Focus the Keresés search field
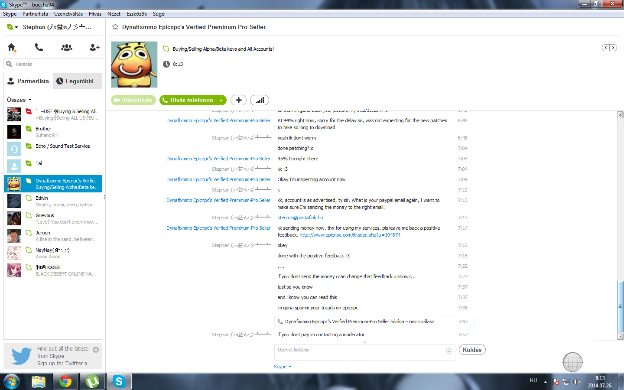624x390 pixels. click(x=53, y=64)
